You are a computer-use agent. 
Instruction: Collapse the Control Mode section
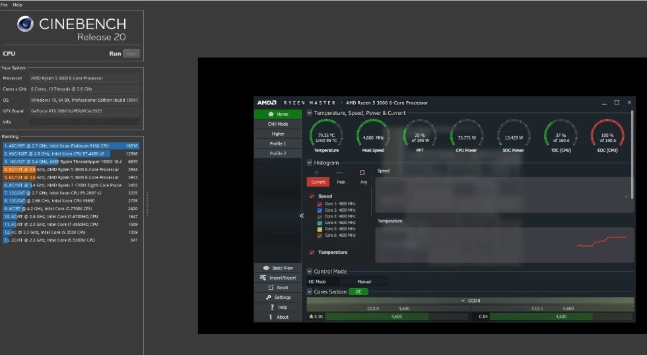tap(310, 271)
